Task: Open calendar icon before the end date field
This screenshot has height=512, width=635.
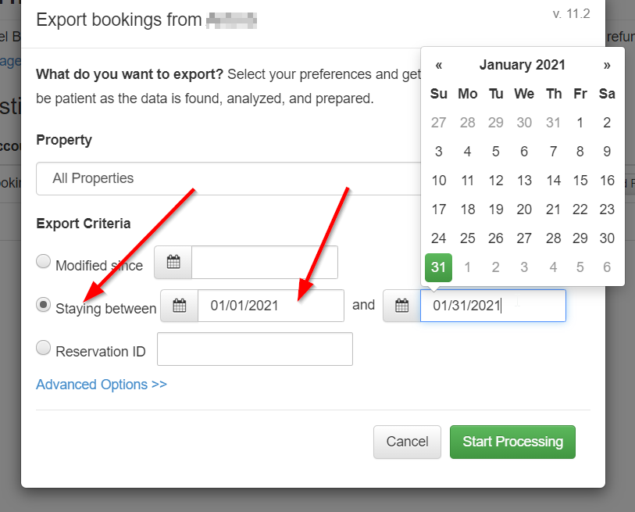Action: pyautogui.click(x=401, y=306)
